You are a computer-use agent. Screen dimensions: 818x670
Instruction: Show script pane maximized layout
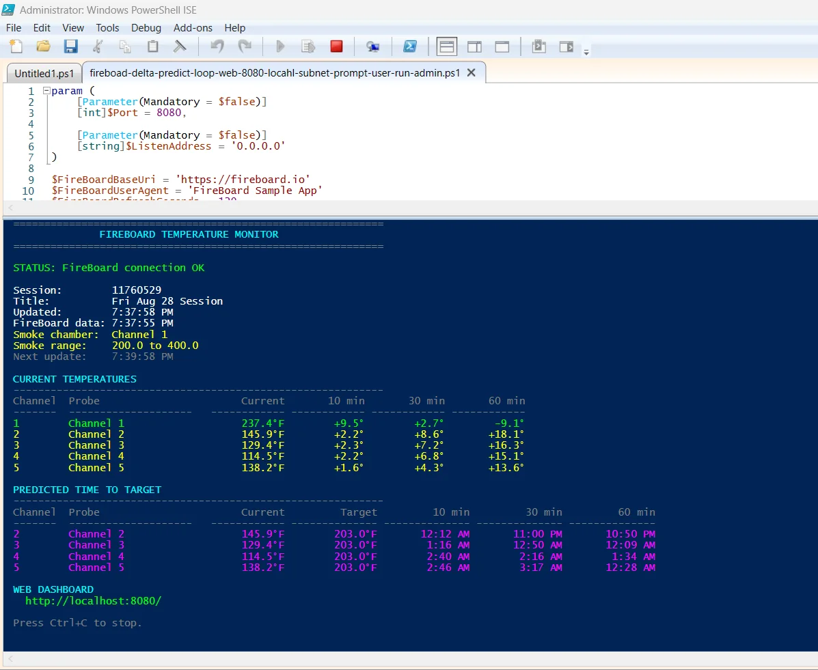pos(502,47)
